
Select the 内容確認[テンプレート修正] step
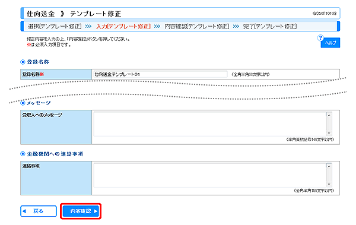tap(197, 26)
